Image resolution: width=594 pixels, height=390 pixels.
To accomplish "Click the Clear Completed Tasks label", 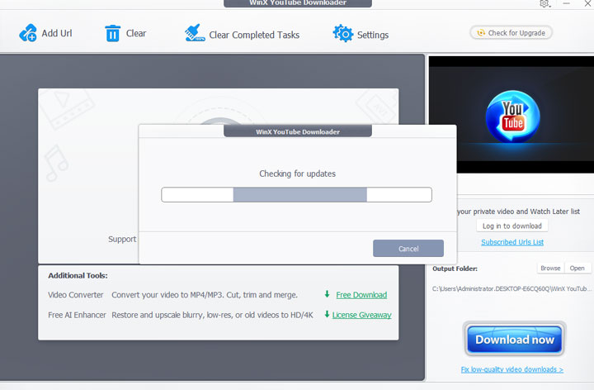I will 254,35.
